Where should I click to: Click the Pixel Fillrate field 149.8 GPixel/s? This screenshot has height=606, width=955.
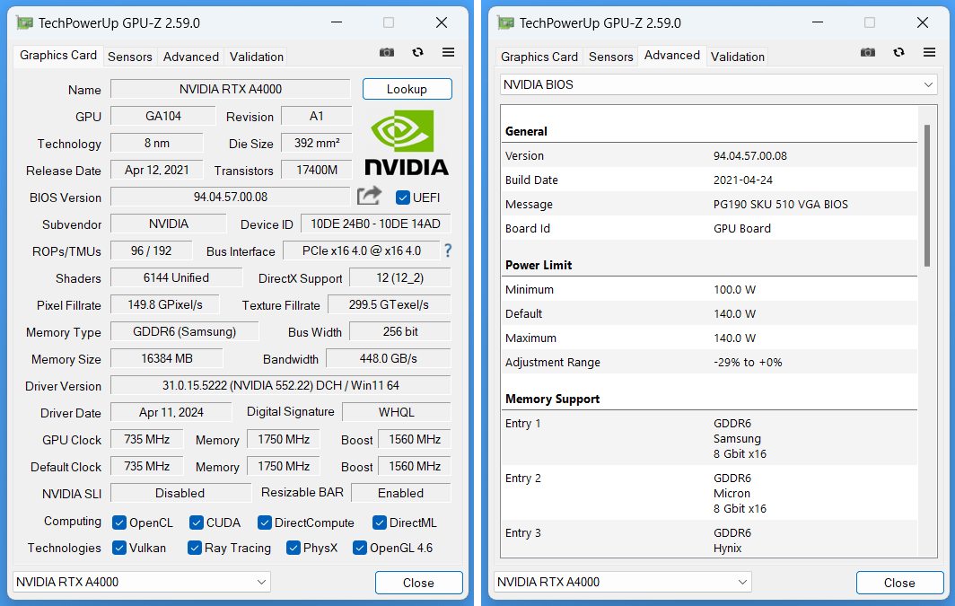point(165,304)
